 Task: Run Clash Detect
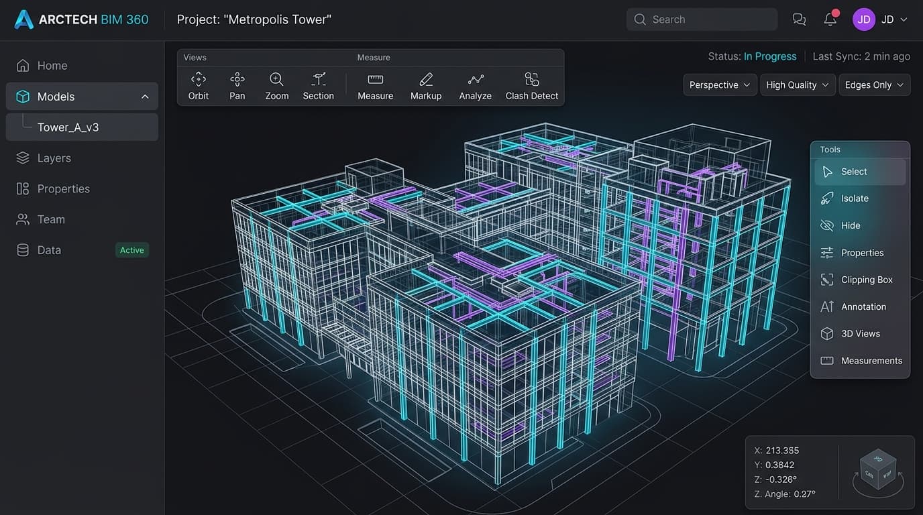[x=532, y=87]
